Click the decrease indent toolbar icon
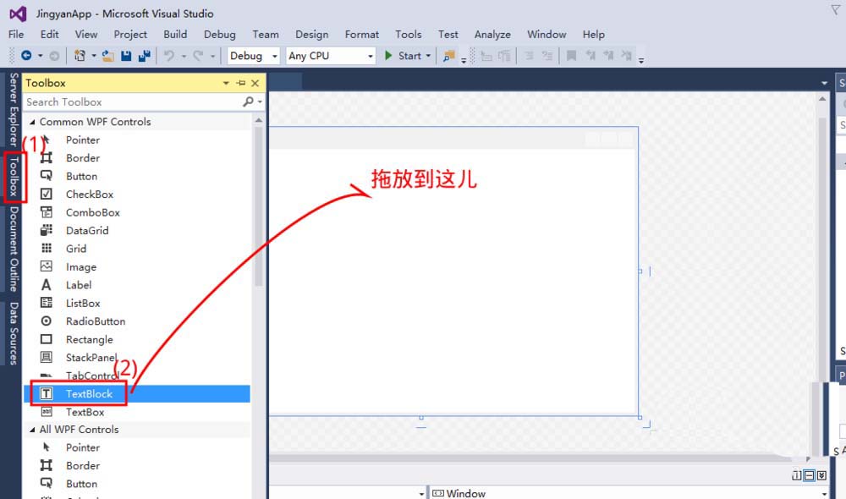Screen dimensions: 846x499 (x=530, y=56)
